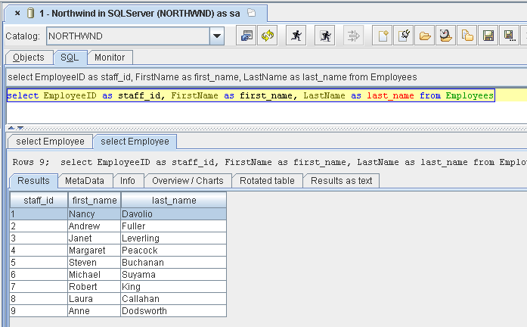Select the cell 'Nancy'

(94, 214)
